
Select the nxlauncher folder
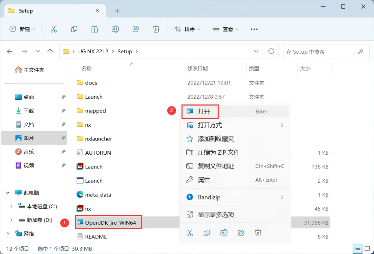(95, 139)
